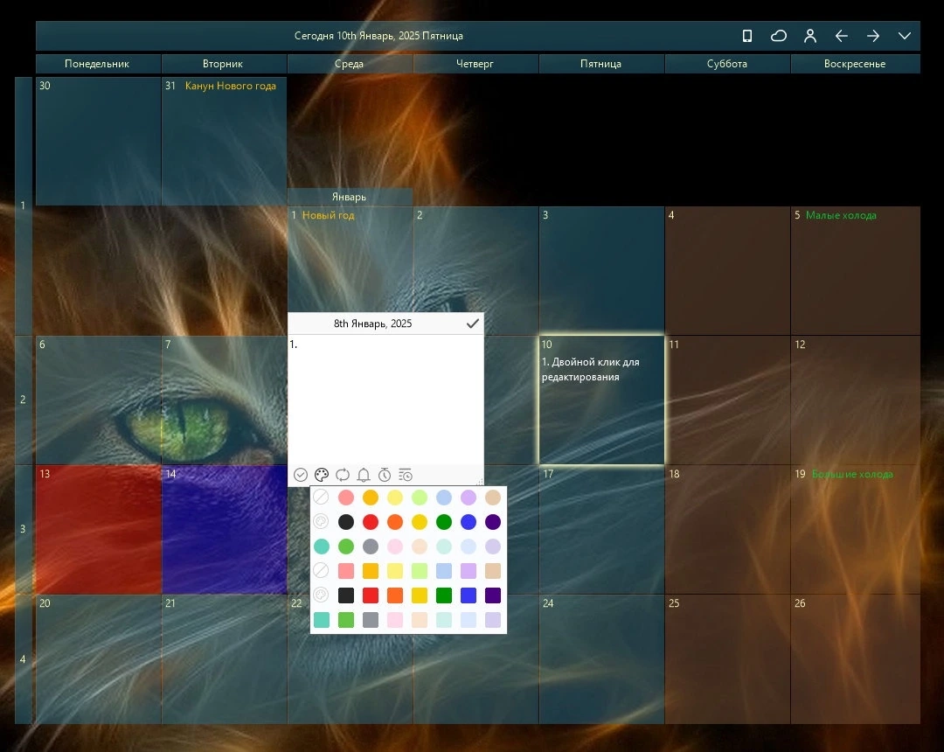Go to previous month with left arrow
This screenshot has width=944, height=752.
coord(842,36)
